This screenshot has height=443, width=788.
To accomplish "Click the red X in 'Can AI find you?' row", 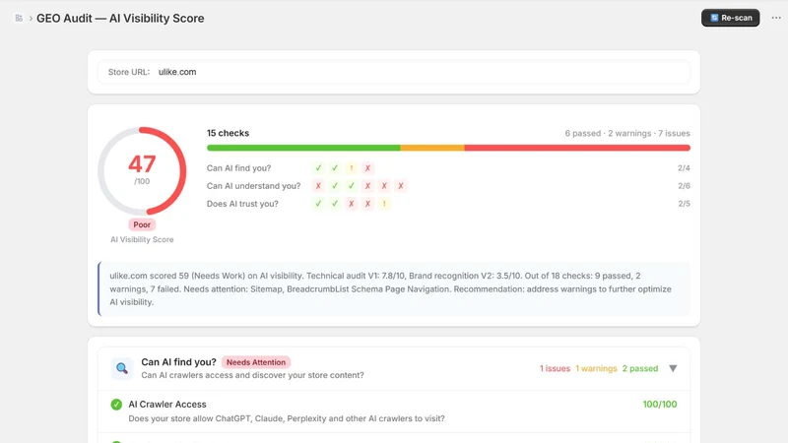I will point(367,168).
